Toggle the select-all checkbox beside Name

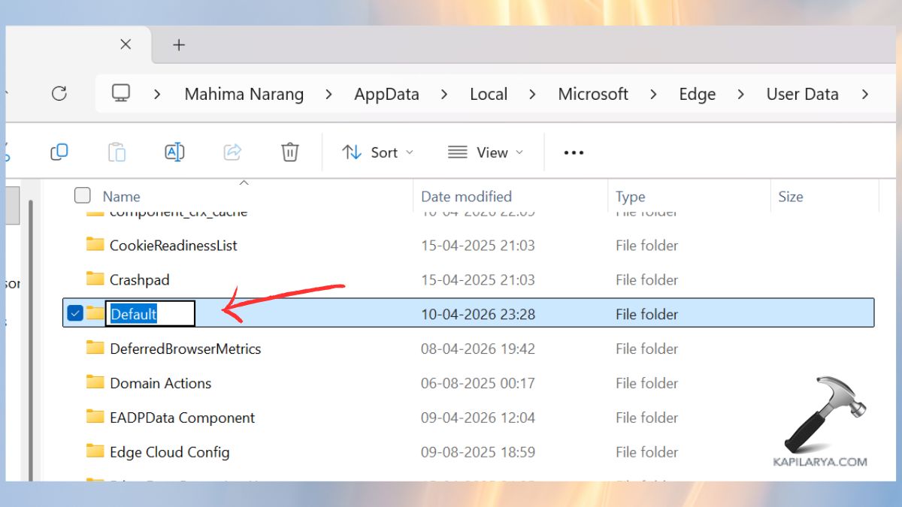[82, 195]
